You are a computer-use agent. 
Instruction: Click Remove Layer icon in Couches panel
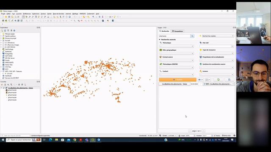25,84
